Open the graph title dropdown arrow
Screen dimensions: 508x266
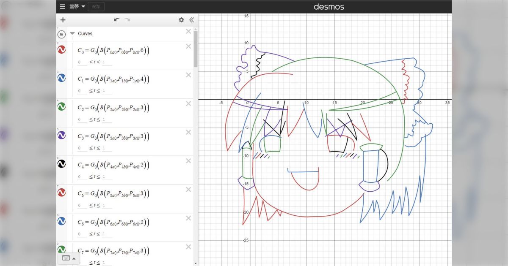click(83, 6)
